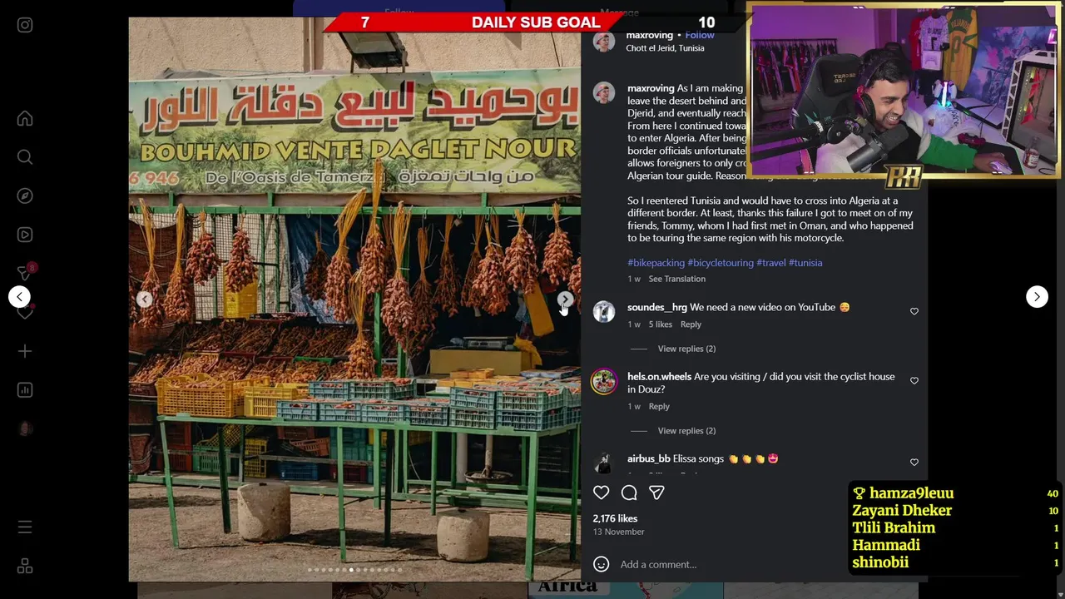Go to the next post with the right arrow

(1037, 296)
